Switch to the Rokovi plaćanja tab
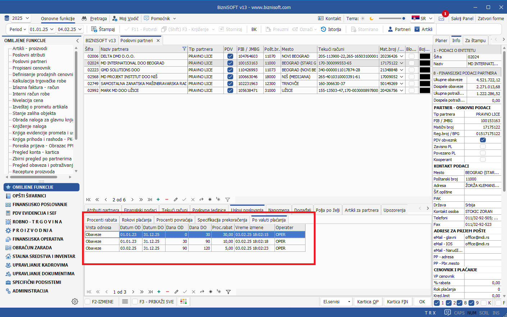Viewport: 507px width, 317px height. coord(136,220)
